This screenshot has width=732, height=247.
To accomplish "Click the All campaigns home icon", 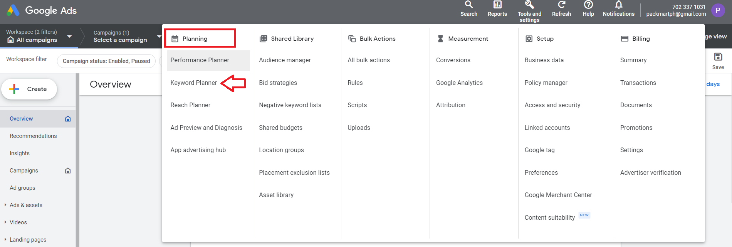I will pyautogui.click(x=10, y=40).
